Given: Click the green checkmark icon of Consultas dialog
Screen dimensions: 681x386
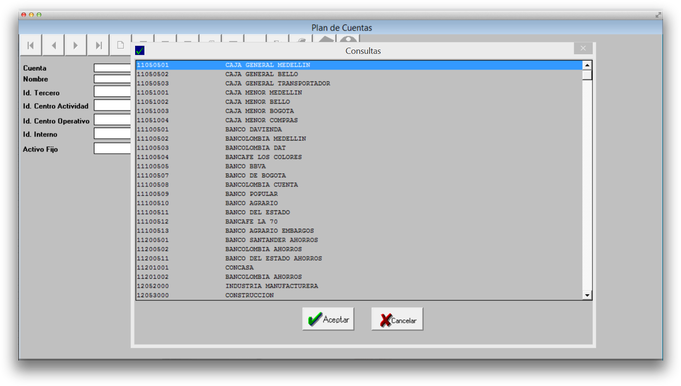Looking at the screenshot, I should (140, 50).
